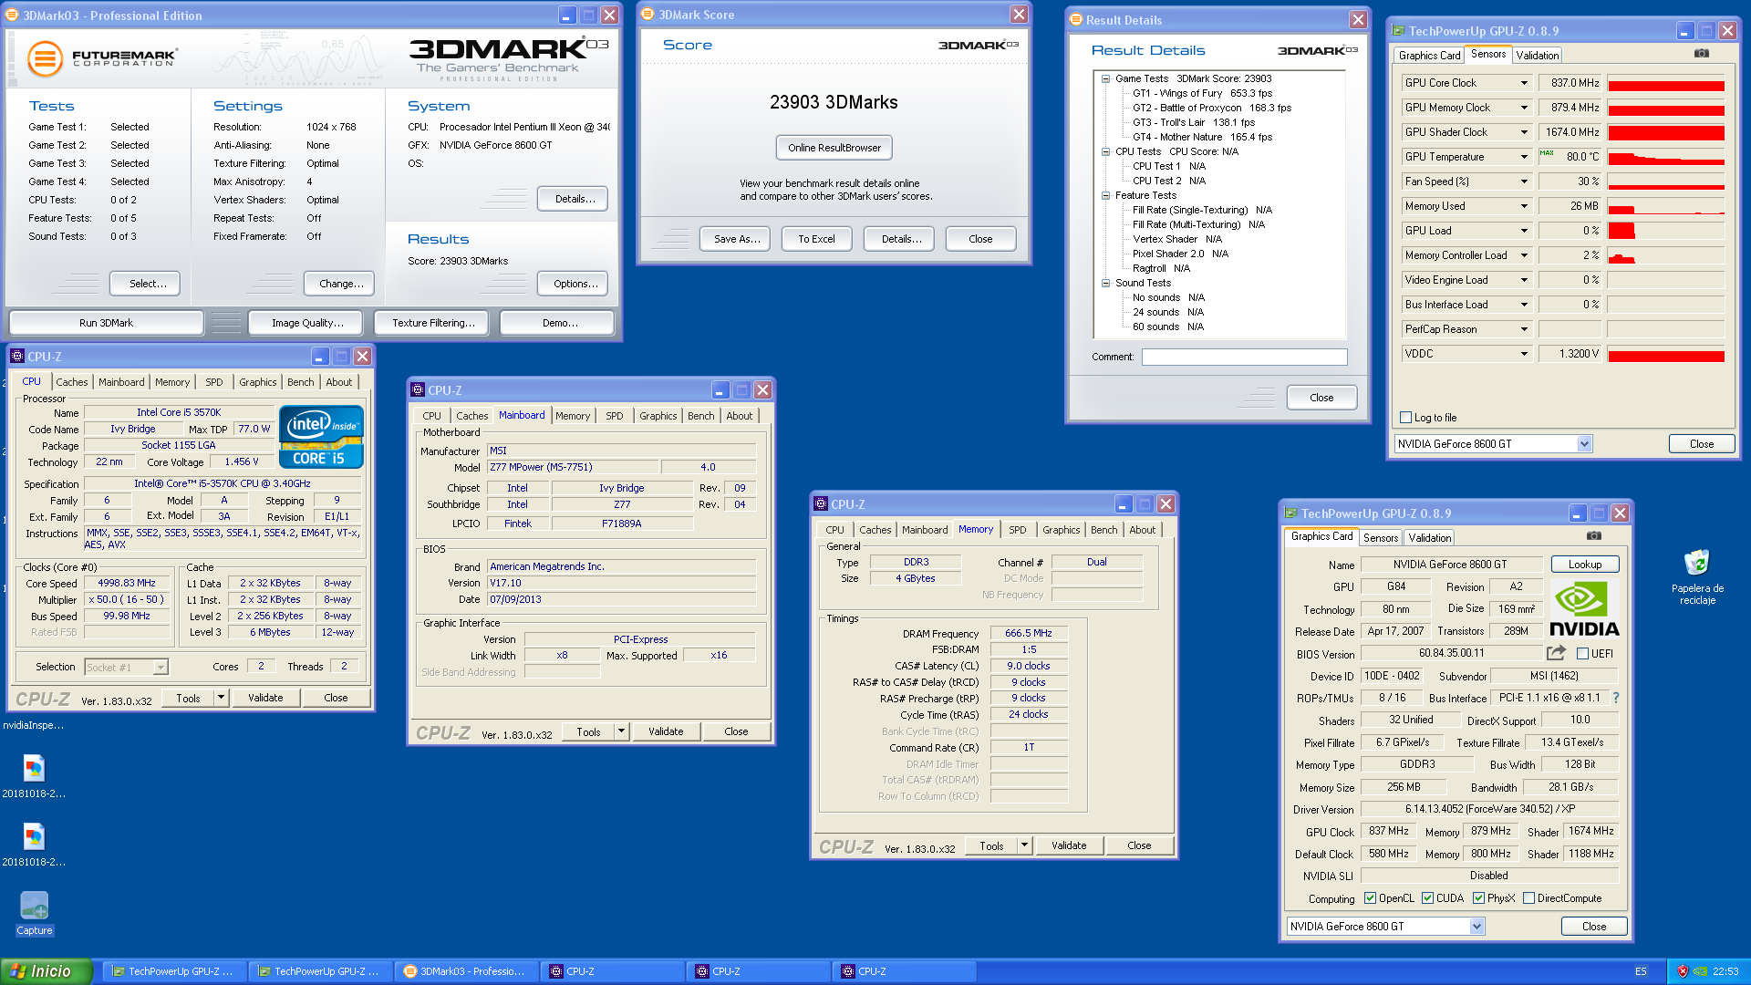Click Online ResultBrowser button
Viewport: 1751px width, 985px height.
(834, 148)
